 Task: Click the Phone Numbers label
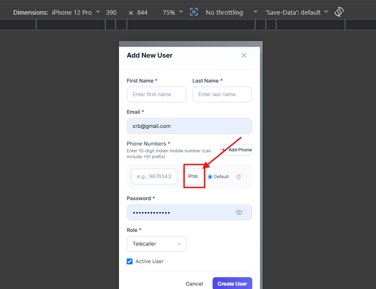click(148, 144)
